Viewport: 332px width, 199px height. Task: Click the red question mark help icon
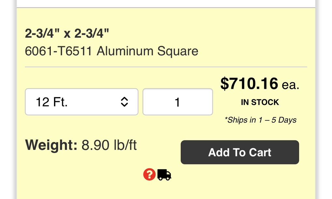[x=149, y=175]
